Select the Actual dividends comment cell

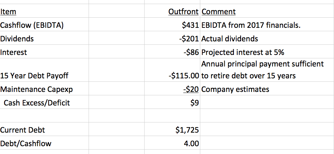coord(230,39)
